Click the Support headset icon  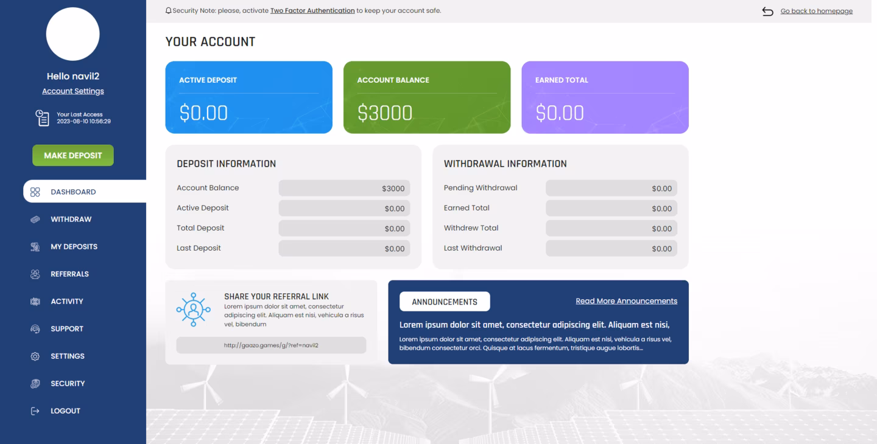(x=35, y=329)
